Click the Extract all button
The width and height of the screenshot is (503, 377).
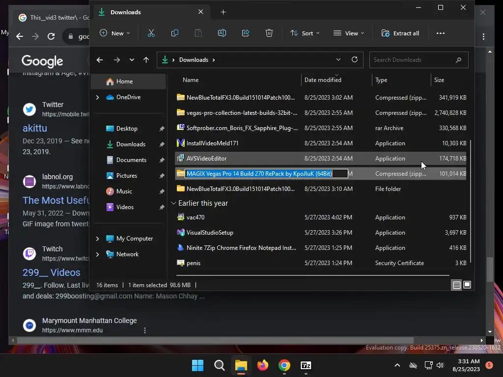coord(400,33)
